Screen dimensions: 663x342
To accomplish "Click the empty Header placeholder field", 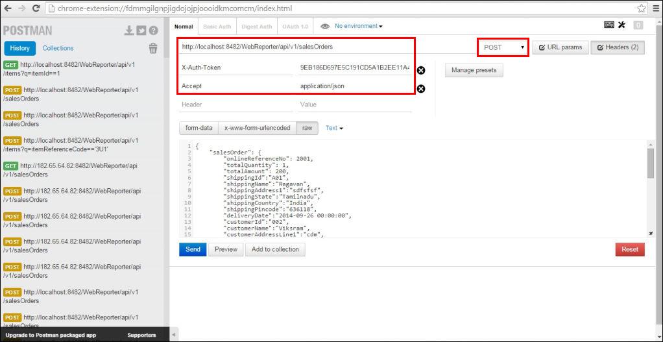I will click(236, 104).
